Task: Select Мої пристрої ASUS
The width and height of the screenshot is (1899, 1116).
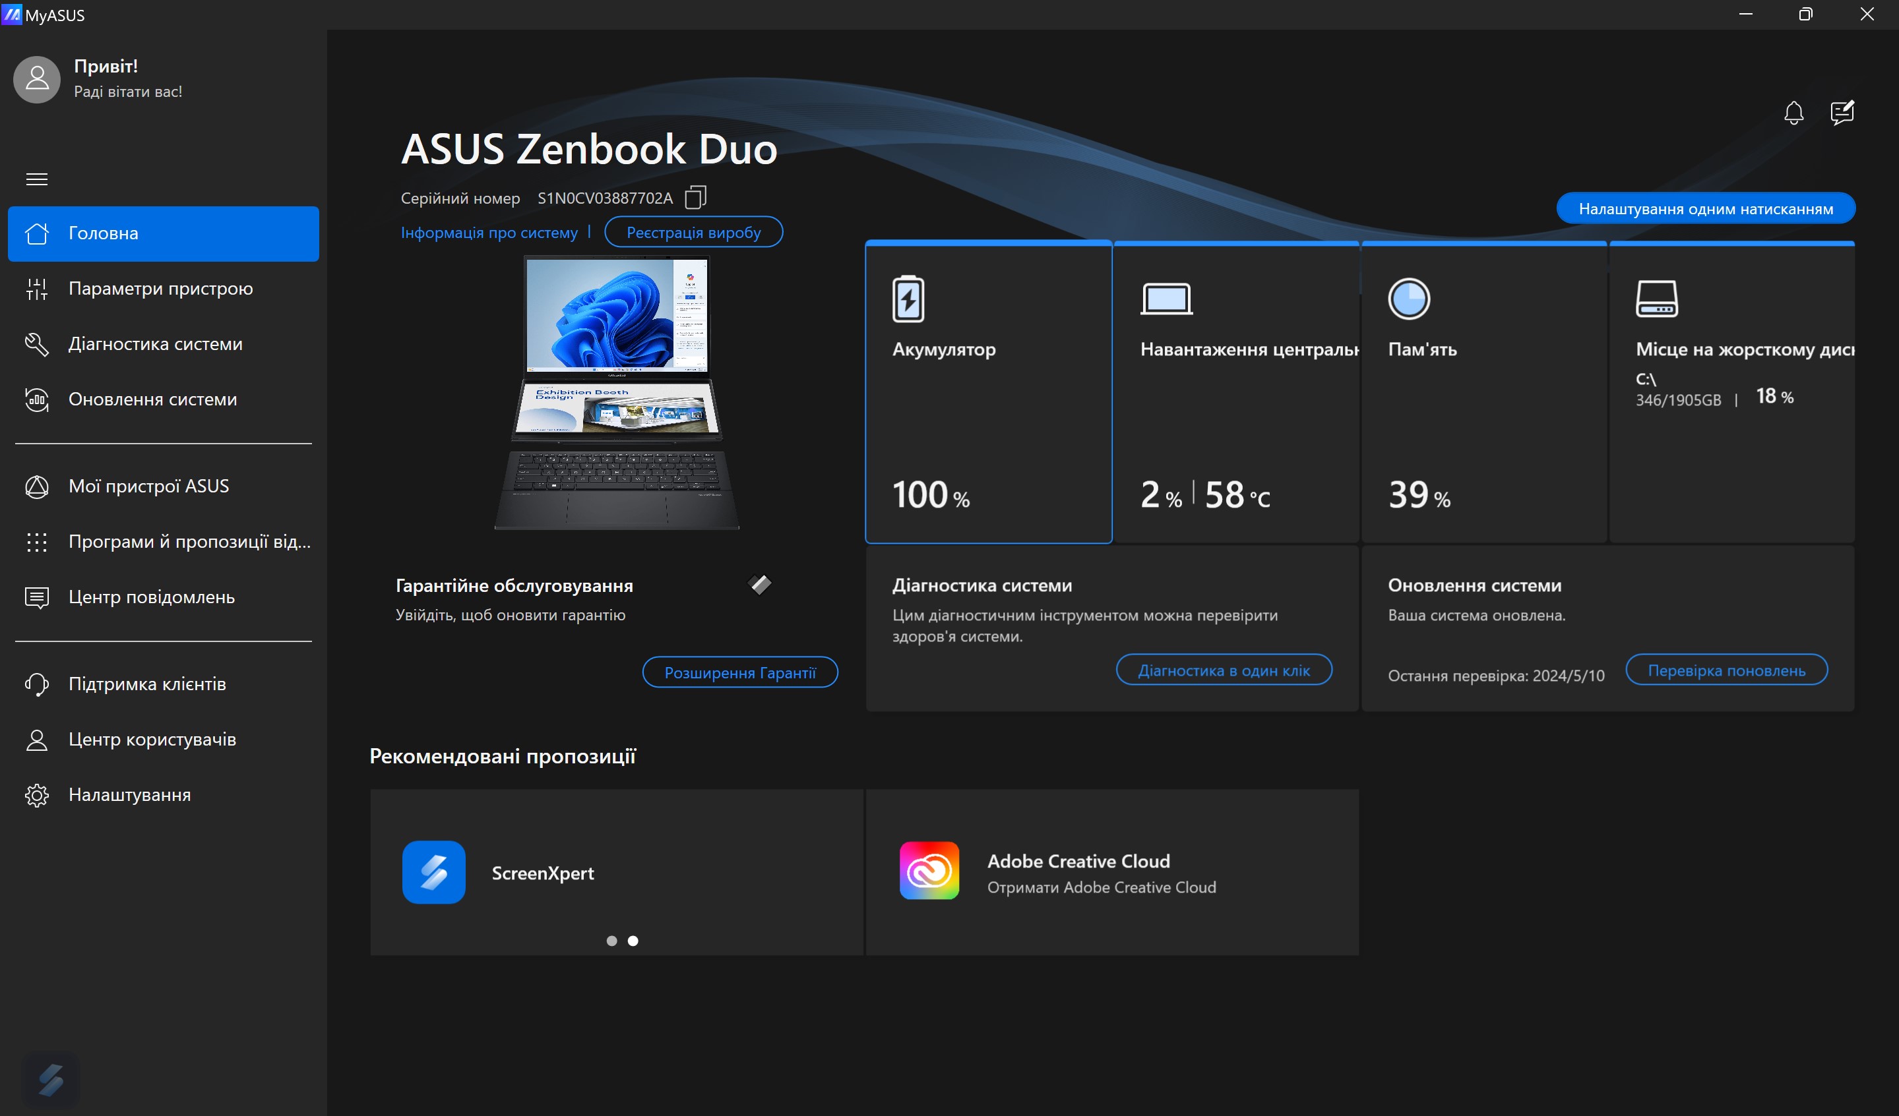Action: click(164, 486)
